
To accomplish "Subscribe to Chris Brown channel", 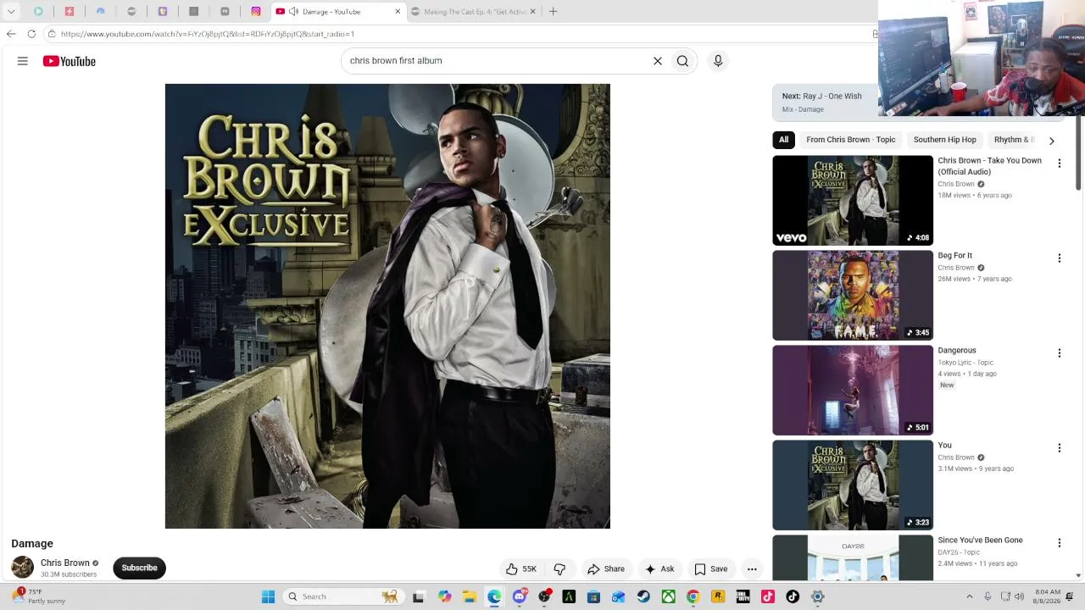I will [x=140, y=568].
